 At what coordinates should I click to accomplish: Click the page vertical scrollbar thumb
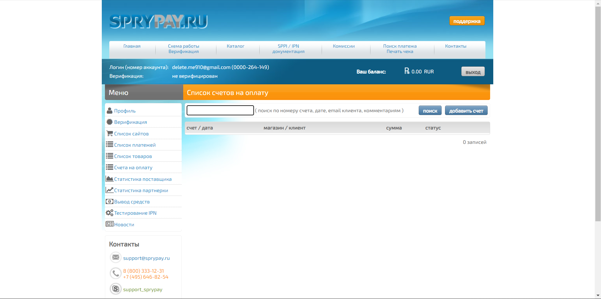pos(598,114)
